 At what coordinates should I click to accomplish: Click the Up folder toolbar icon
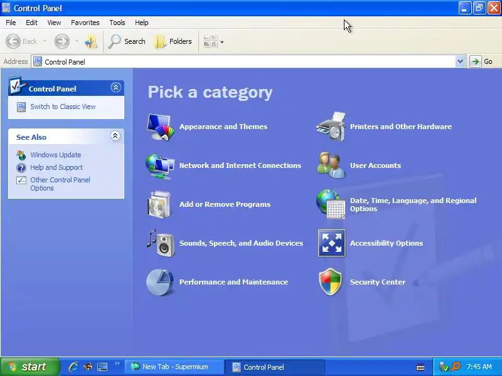(91, 41)
